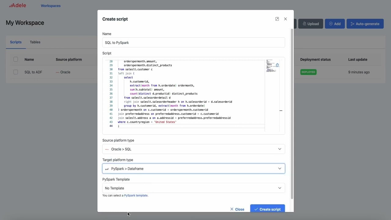Image resolution: width=391 pixels, height=220 pixels.
Task: Expand the Create script dialog to fullscreen
Action: click(x=277, y=19)
